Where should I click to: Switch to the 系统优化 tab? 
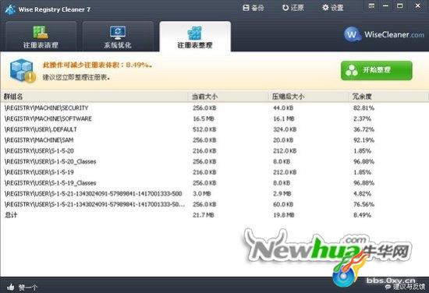(x=118, y=37)
